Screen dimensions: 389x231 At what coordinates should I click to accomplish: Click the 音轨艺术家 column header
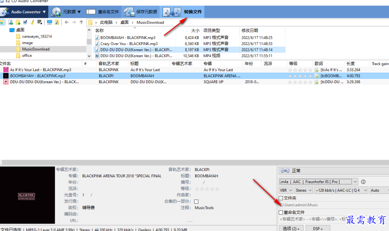112,64
